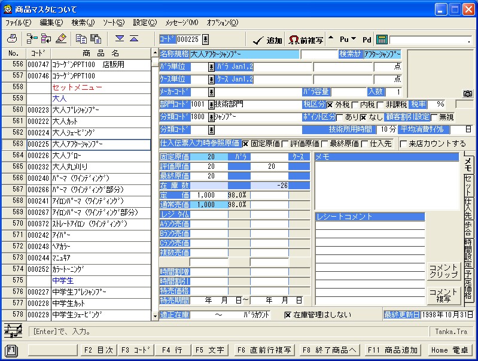Switch to the セット side tab
Image resolution: width=478 pixels, height=361 pixels.
tap(468, 186)
